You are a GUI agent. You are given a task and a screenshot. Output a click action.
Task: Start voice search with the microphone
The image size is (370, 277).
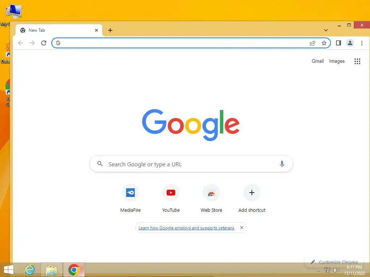coord(282,164)
